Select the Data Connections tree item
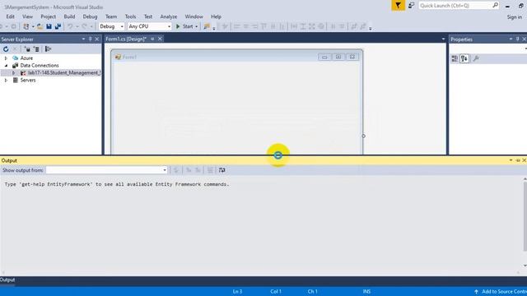The width and height of the screenshot is (527, 296). [40, 66]
